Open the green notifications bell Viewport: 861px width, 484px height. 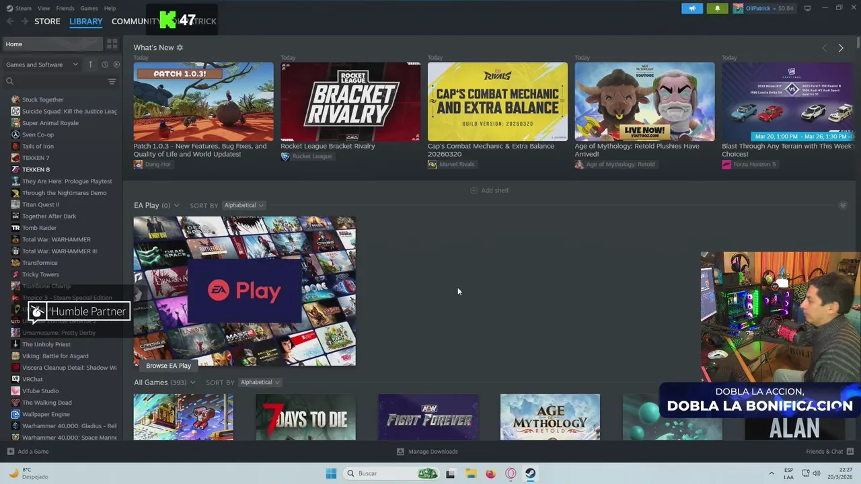[x=717, y=8]
